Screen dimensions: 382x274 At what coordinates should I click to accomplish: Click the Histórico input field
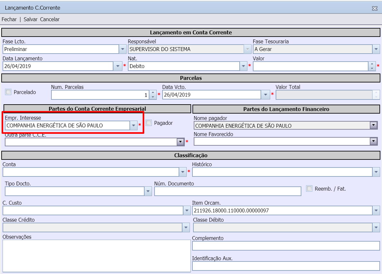(x=282, y=172)
